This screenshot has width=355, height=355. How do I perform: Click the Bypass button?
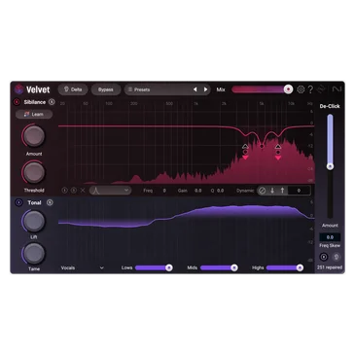(106, 89)
